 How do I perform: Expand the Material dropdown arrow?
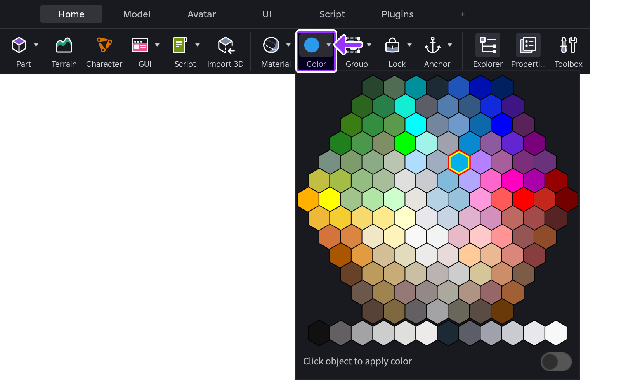(x=288, y=45)
